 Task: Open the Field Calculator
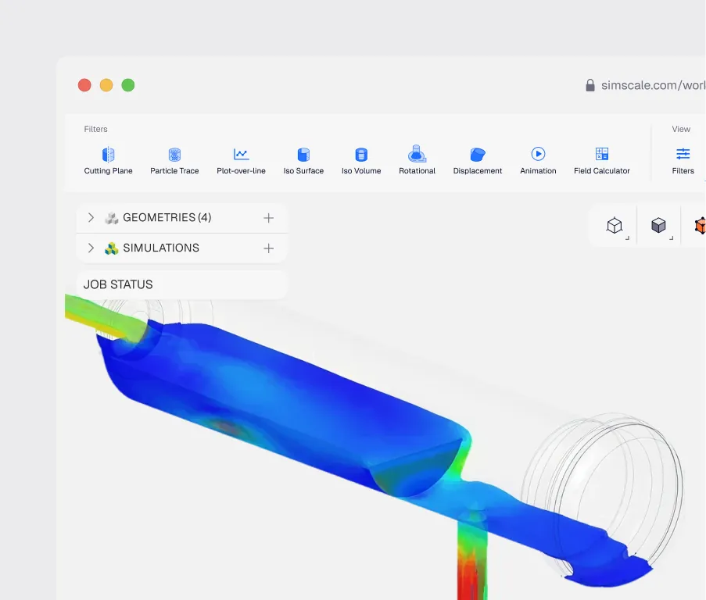[601, 161]
